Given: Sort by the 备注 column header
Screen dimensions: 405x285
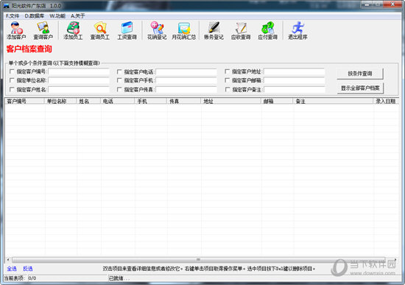Looking at the screenshot, I should tap(333, 102).
